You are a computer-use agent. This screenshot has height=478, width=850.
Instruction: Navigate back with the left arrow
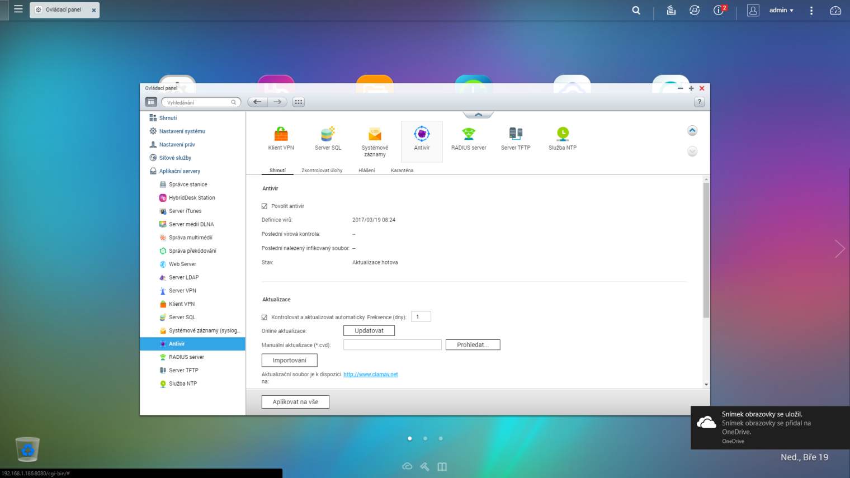[x=257, y=102]
